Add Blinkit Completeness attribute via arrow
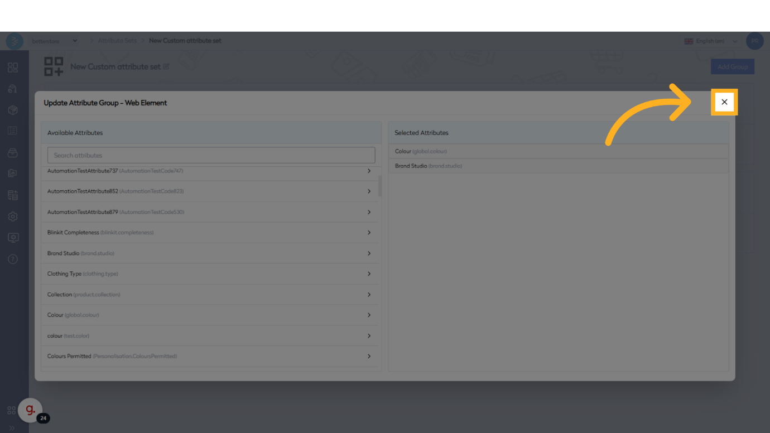 pyautogui.click(x=369, y=233)
